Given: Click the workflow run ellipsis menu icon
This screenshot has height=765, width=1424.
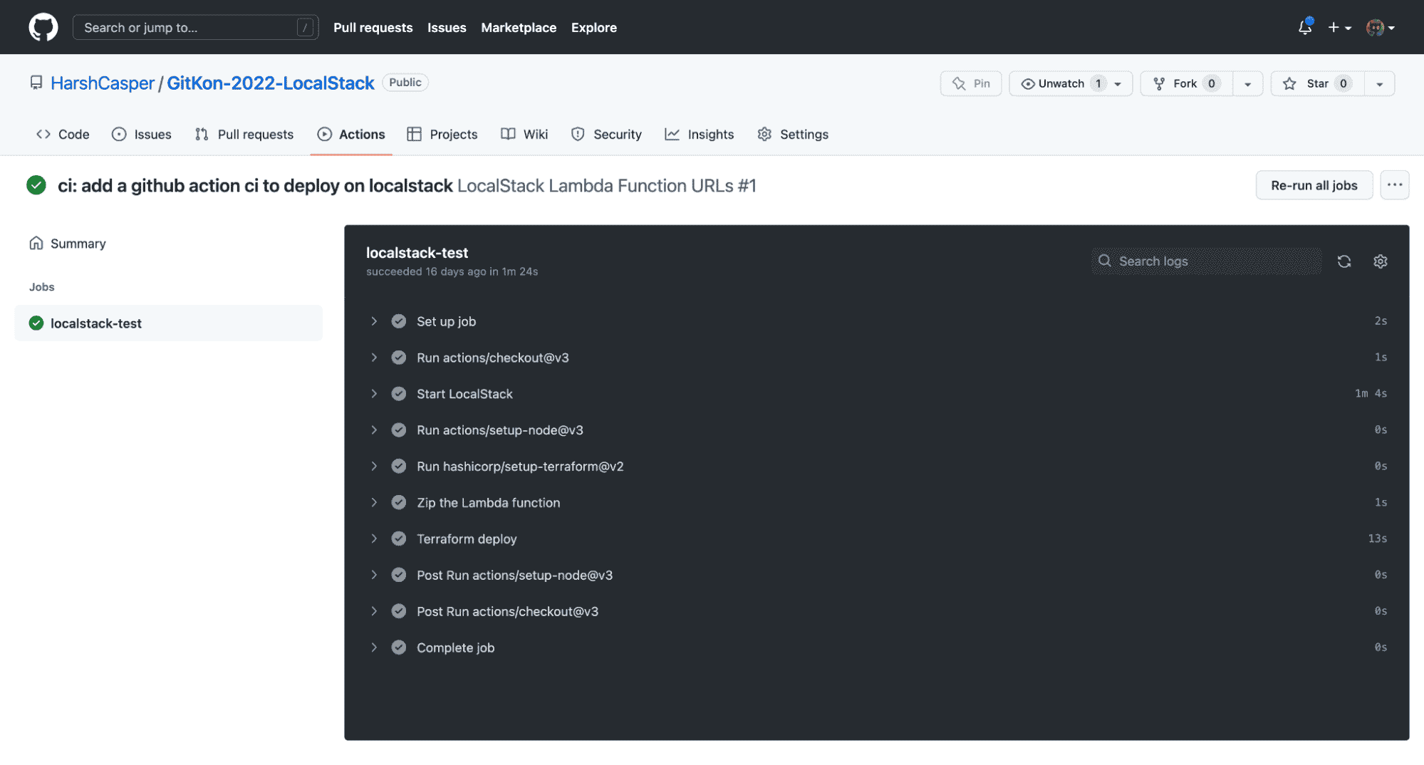Looking at the screenshot, I should click(x=1395, y=184).
